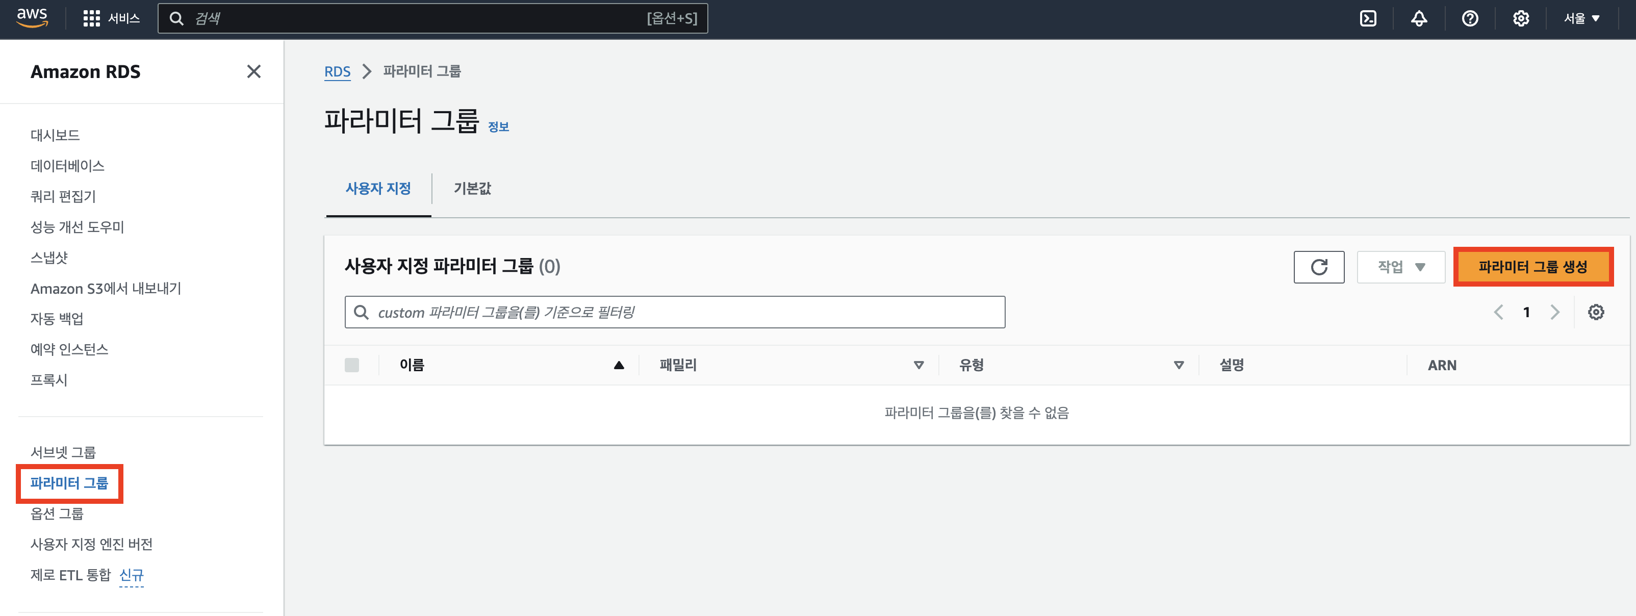
Task: Sort by 이름 column ascending arrow
Action: pos(619,365)
